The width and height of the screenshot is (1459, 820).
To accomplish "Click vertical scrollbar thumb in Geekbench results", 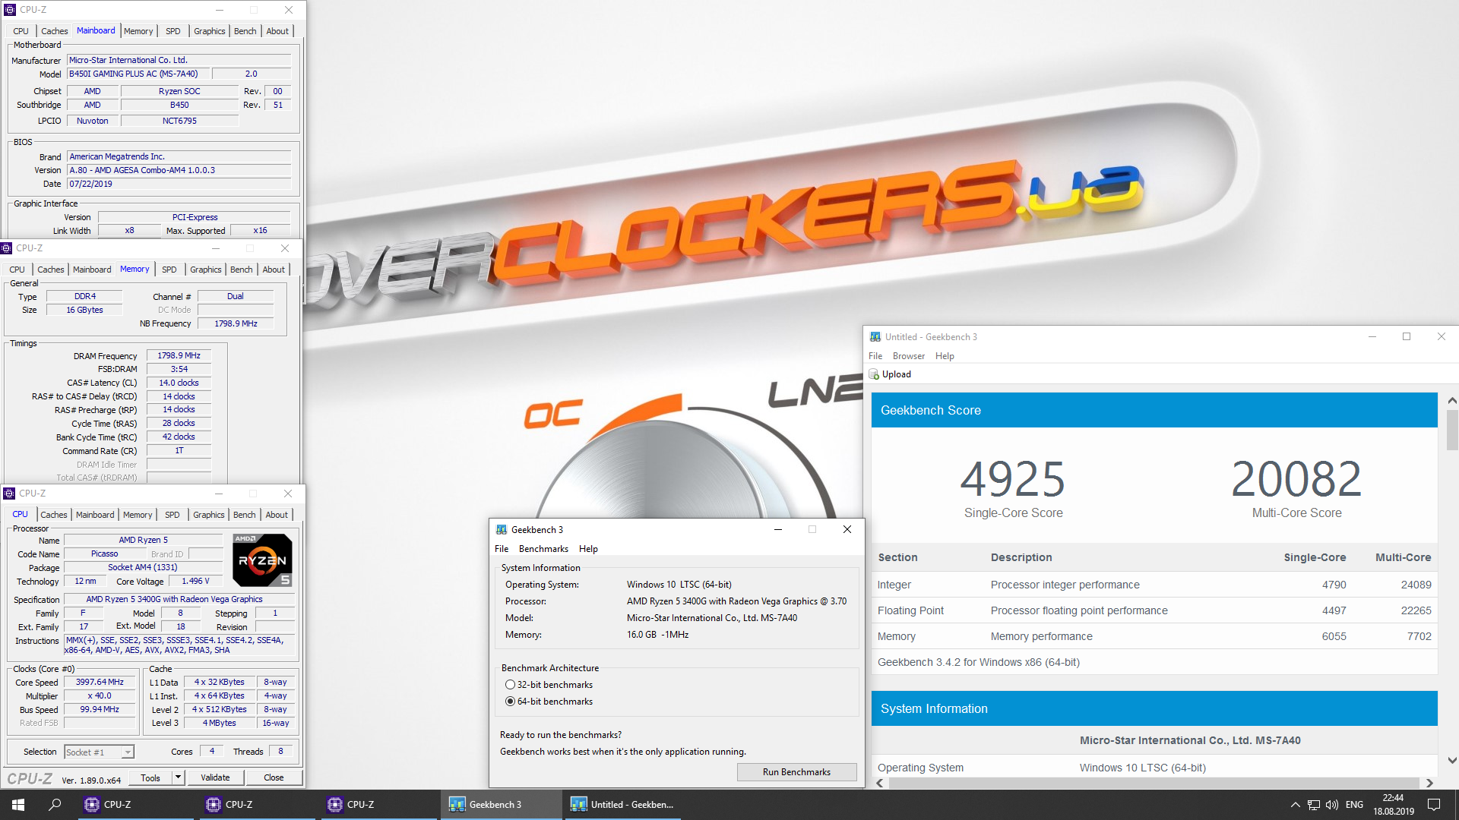I will pos(1452,430).
